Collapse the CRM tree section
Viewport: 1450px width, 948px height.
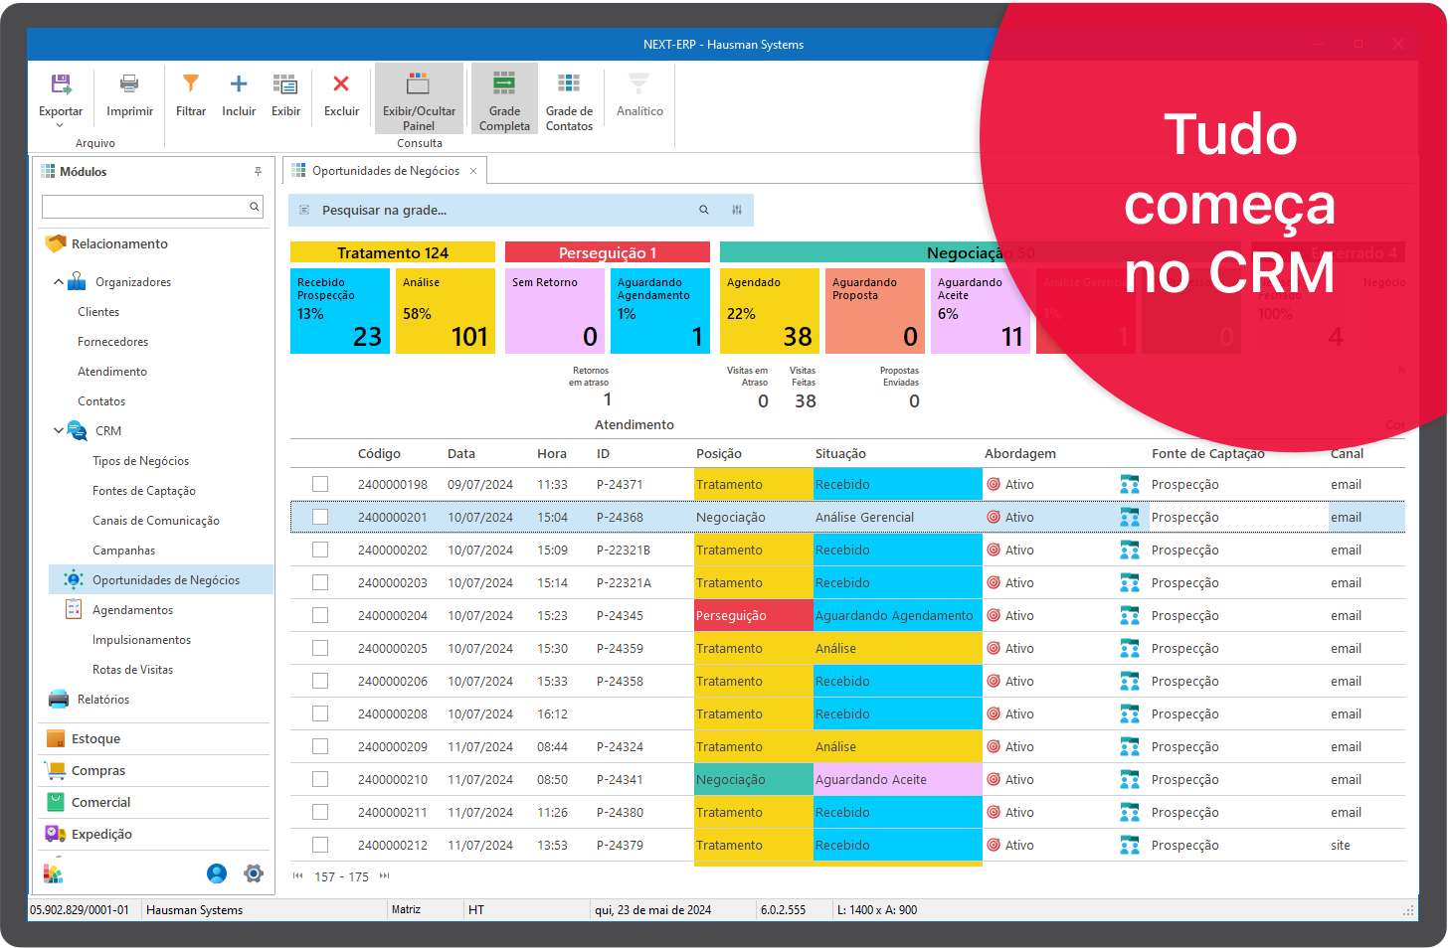coord(59,431)
